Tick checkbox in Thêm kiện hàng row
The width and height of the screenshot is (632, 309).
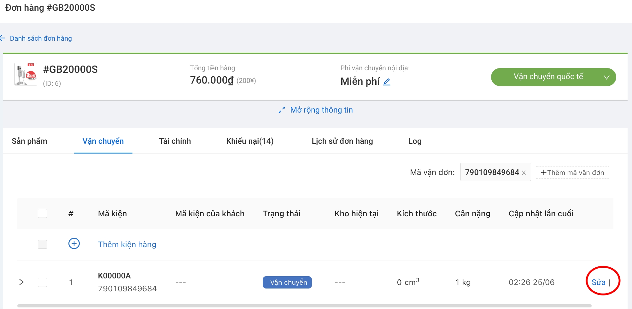[42, 244]
